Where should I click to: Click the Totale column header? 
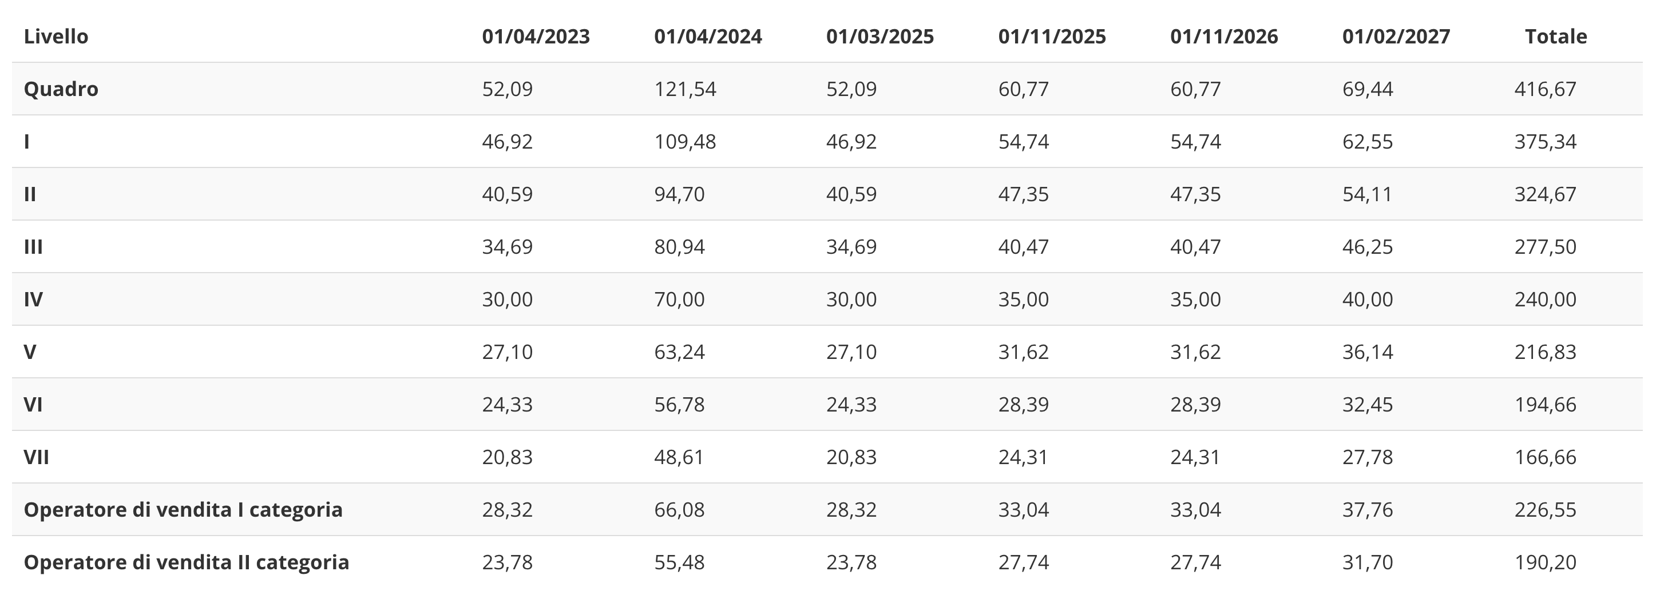1556,37
